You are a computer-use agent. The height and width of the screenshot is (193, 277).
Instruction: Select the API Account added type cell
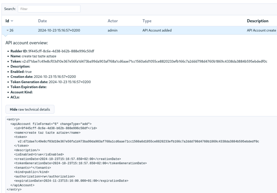point(157,30)
